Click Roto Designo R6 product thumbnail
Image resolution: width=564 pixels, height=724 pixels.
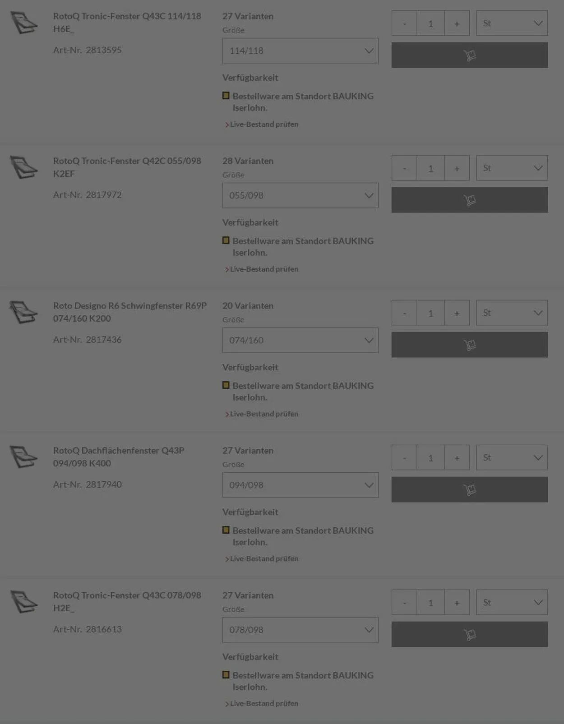pyautogui.click(x=24, y=312)
